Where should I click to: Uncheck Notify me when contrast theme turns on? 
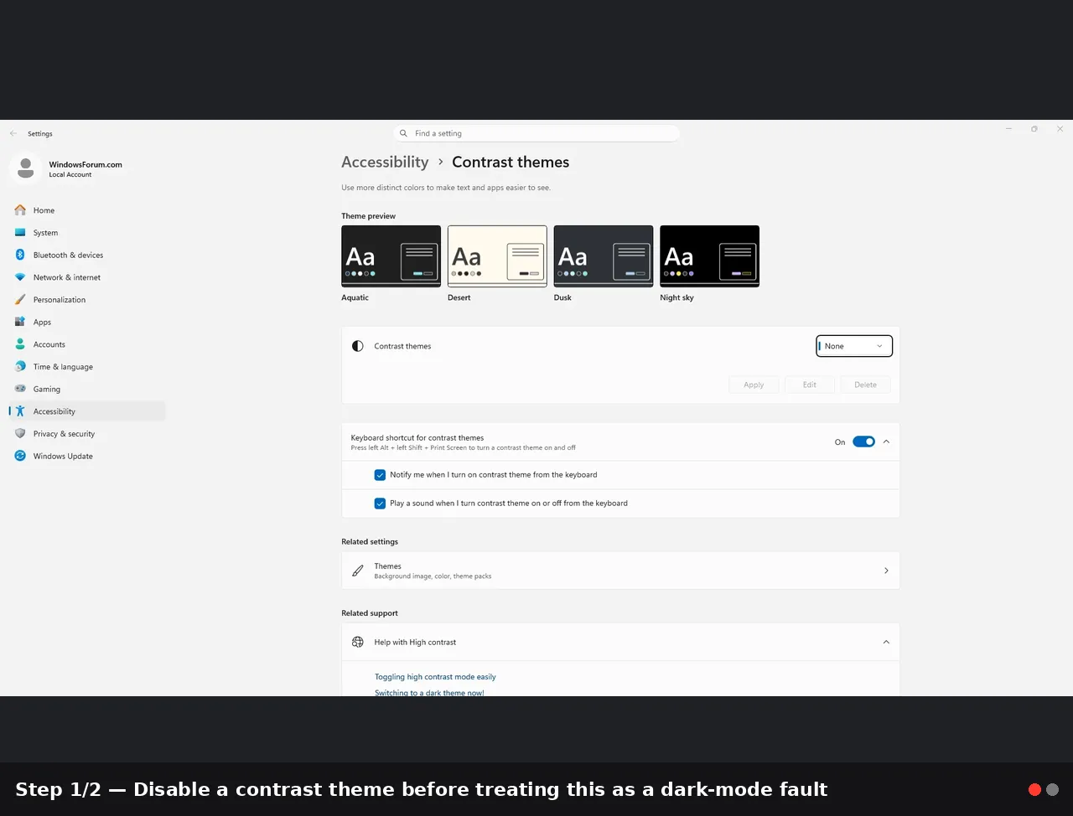[x=380, y=475]
